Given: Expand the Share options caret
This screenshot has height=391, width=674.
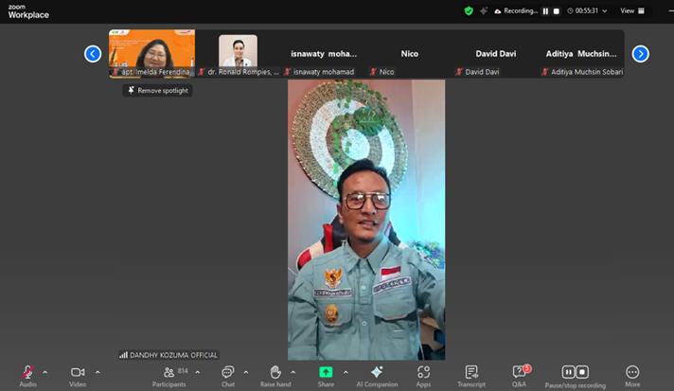Looking at the screenshot, I should point(346,372).
